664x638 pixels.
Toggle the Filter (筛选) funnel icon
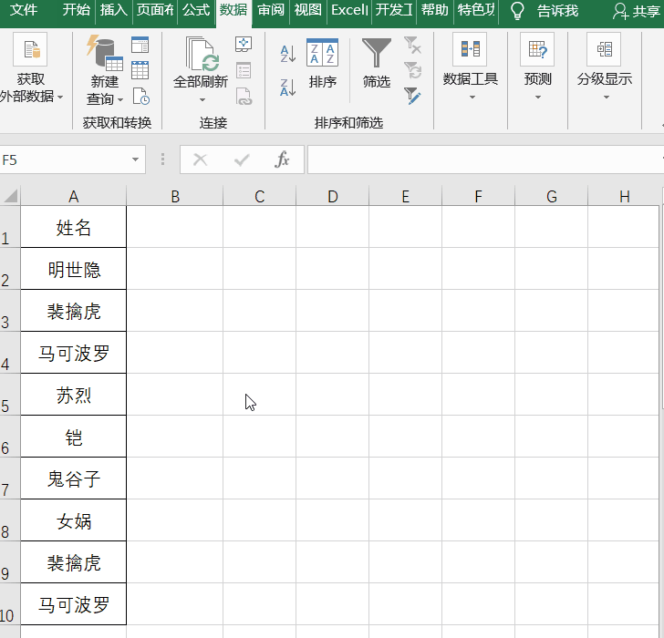(376, 53)
